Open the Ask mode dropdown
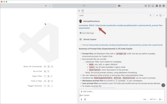Image resolution: width=167 pixels, height=104 pixels. coord(145,99)
